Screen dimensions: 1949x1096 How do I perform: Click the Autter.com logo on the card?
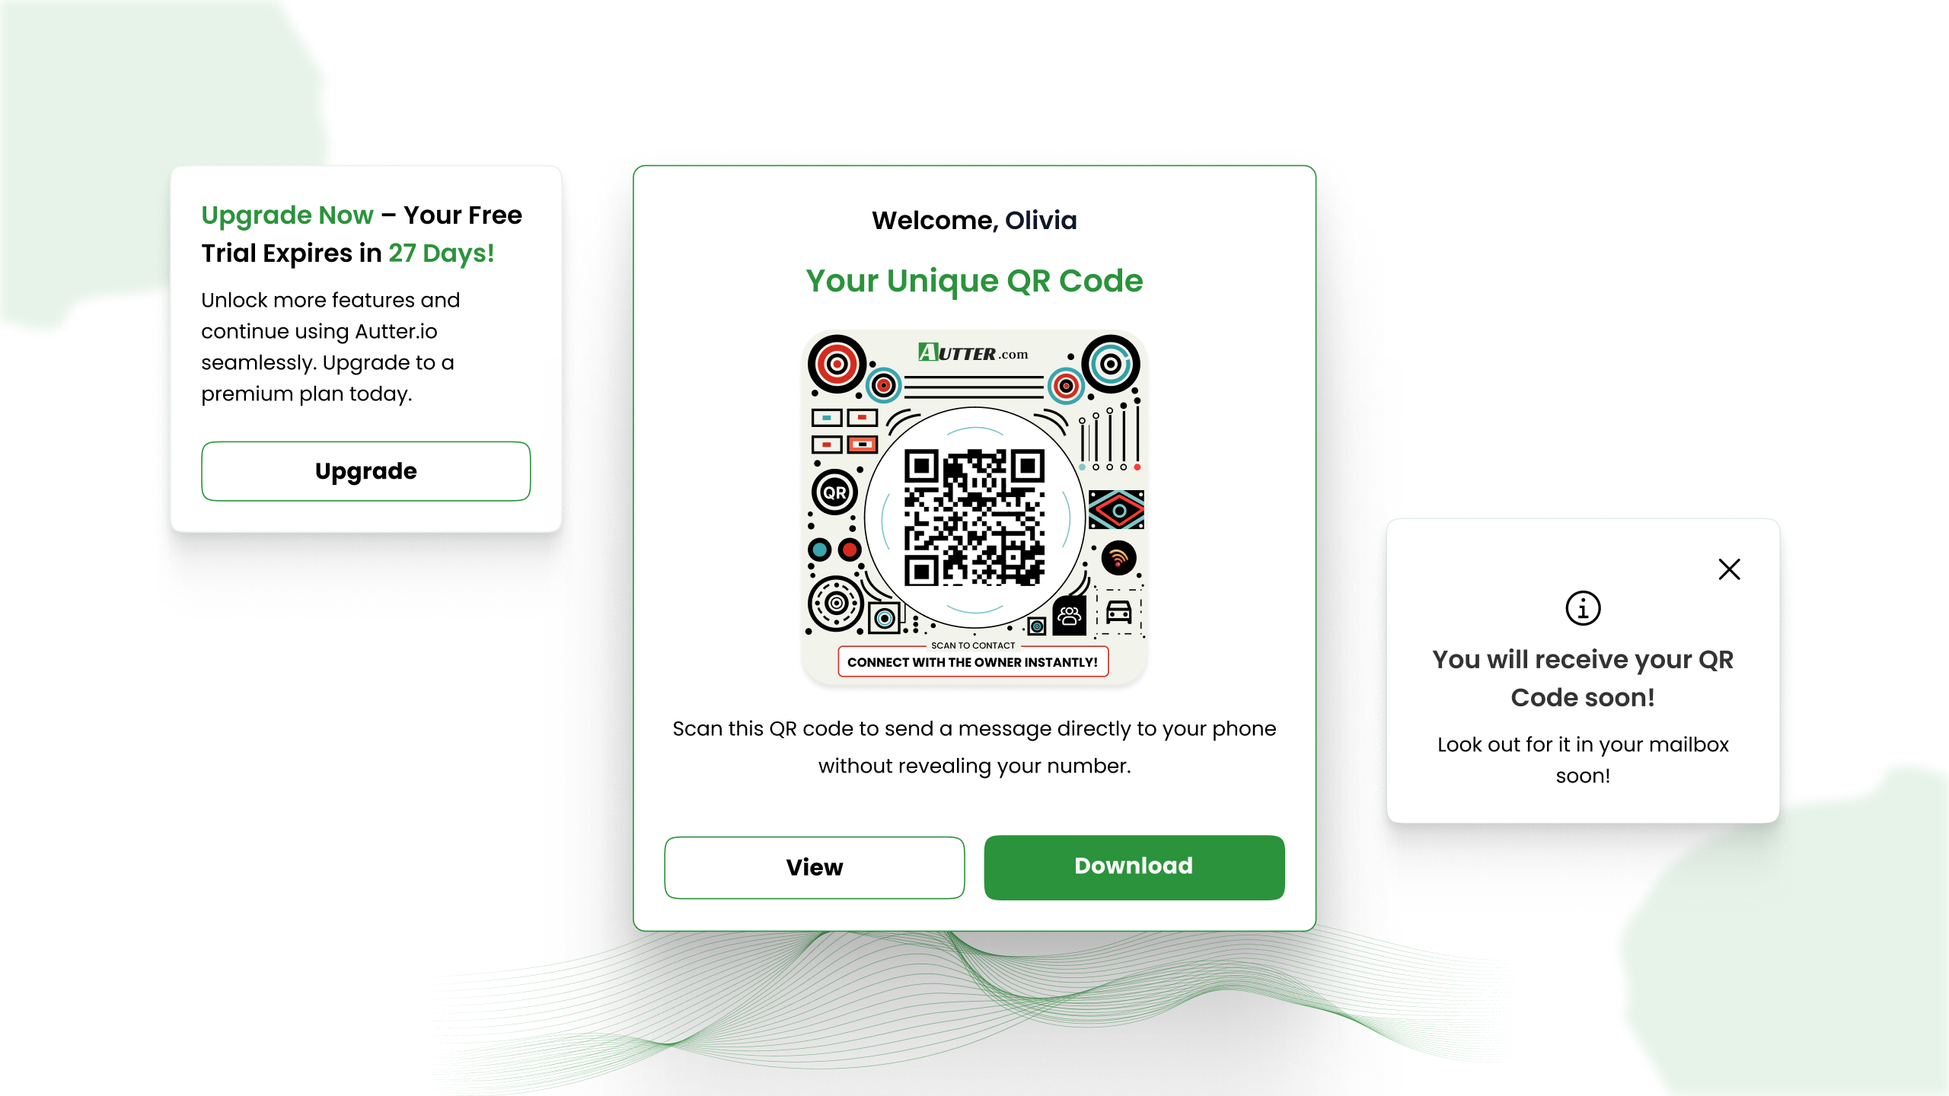pos(973,353)
